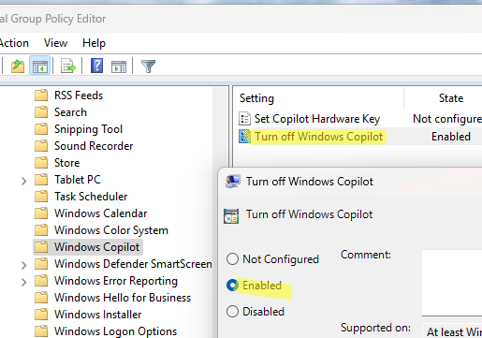Click the Set Copilot Hardware Key policy icon
482x338 pixels.
pos(244,119)
